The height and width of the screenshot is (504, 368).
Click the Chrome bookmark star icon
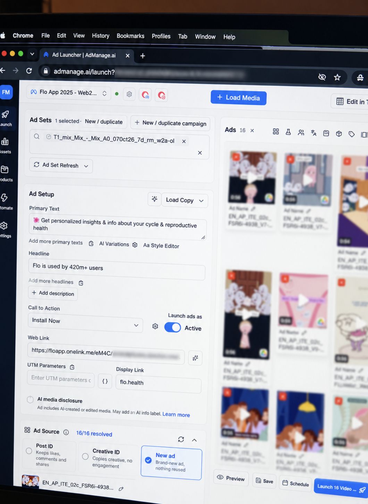(x=337, y=77)
